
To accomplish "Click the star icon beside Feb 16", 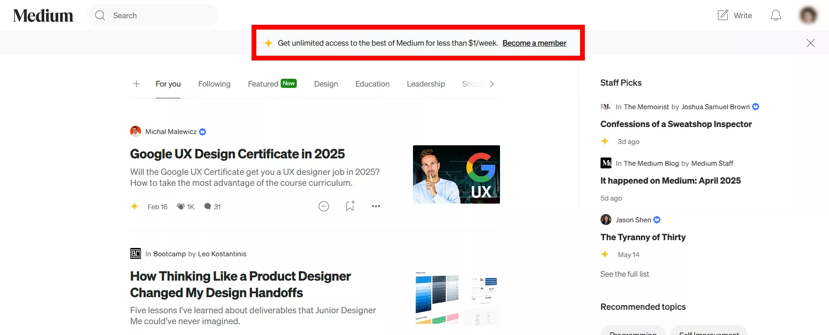I will (134, 206).
